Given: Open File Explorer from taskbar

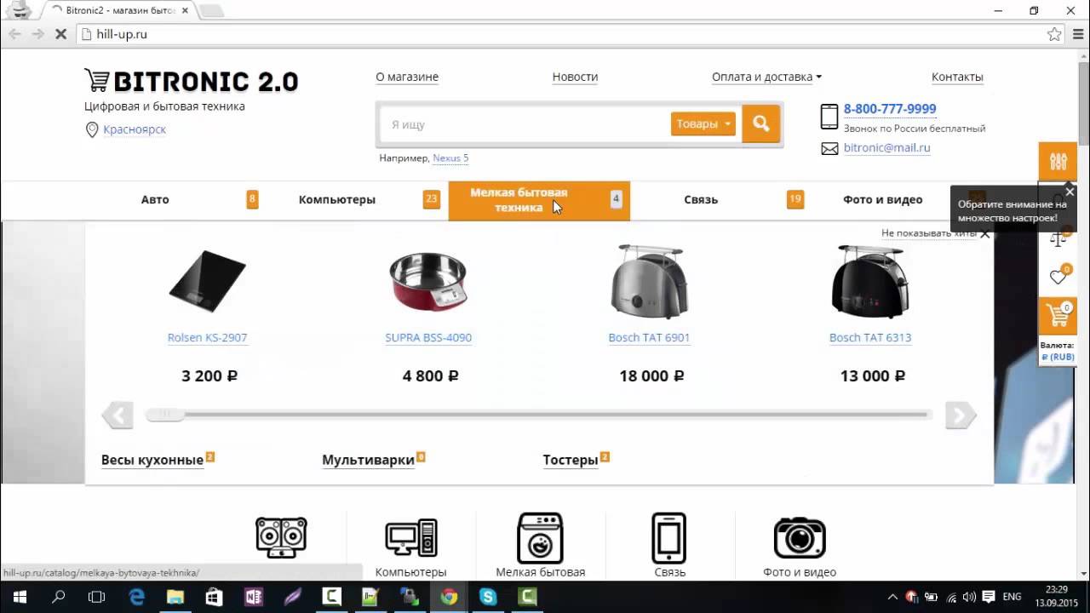Looking at the screenshot, I should click(175, 597).
